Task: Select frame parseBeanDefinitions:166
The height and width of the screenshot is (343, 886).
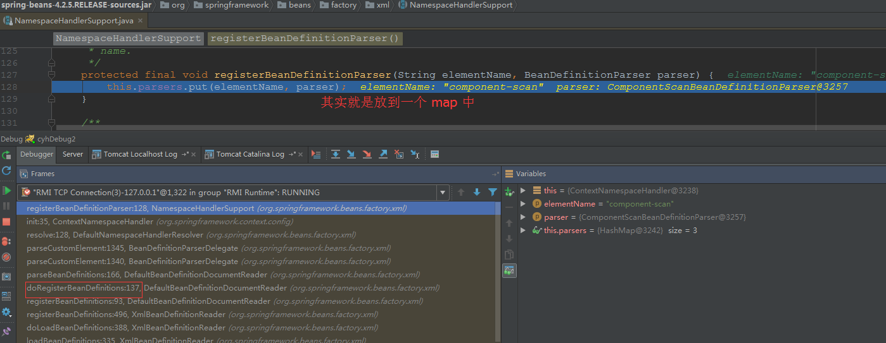Action: [258, 275]
